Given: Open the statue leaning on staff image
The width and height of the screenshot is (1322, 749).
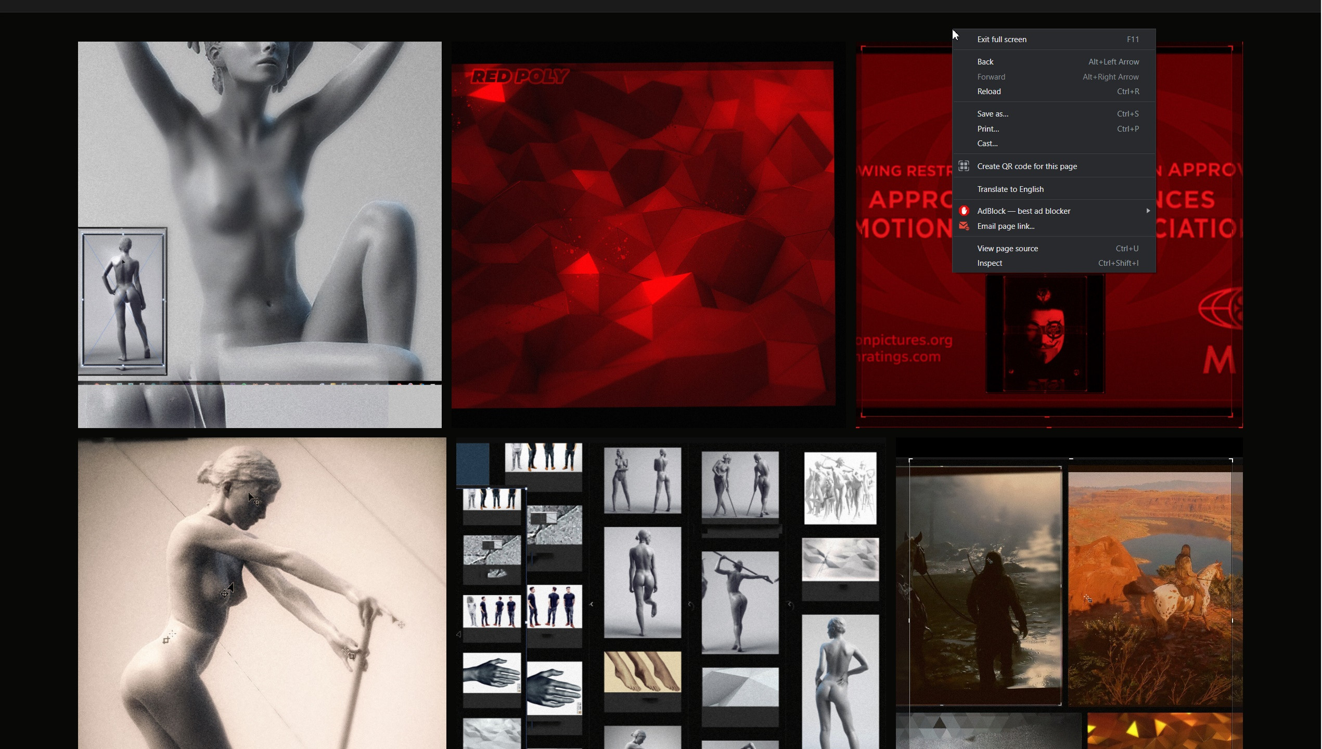Looking at the screenshot, I should 262,593.
